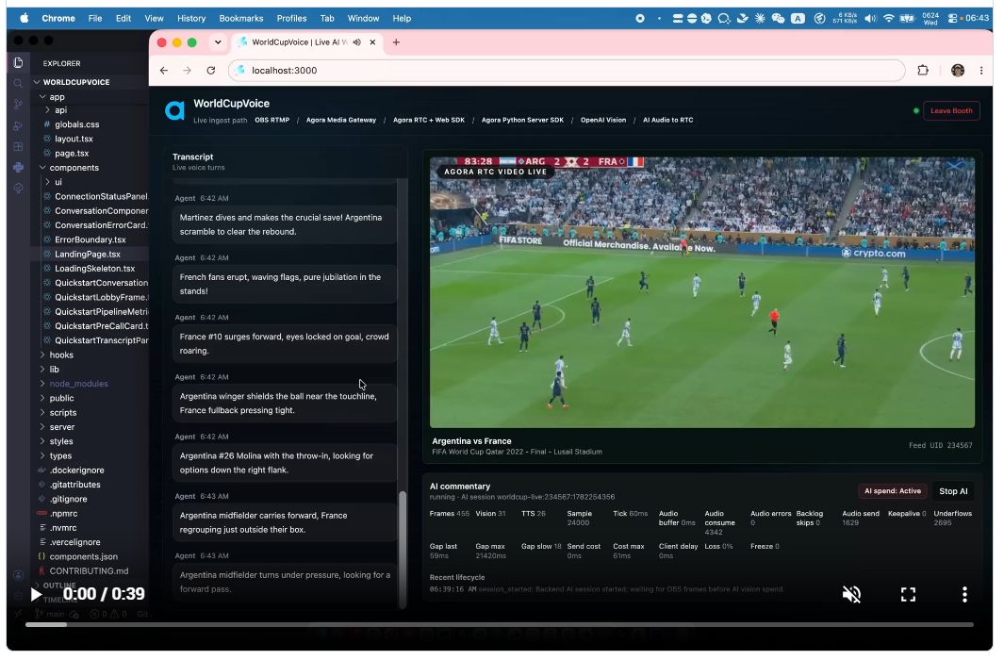This screenshot has width=1004, height=660.
Task: Collapse the components folder
Action: click(74, 168)
